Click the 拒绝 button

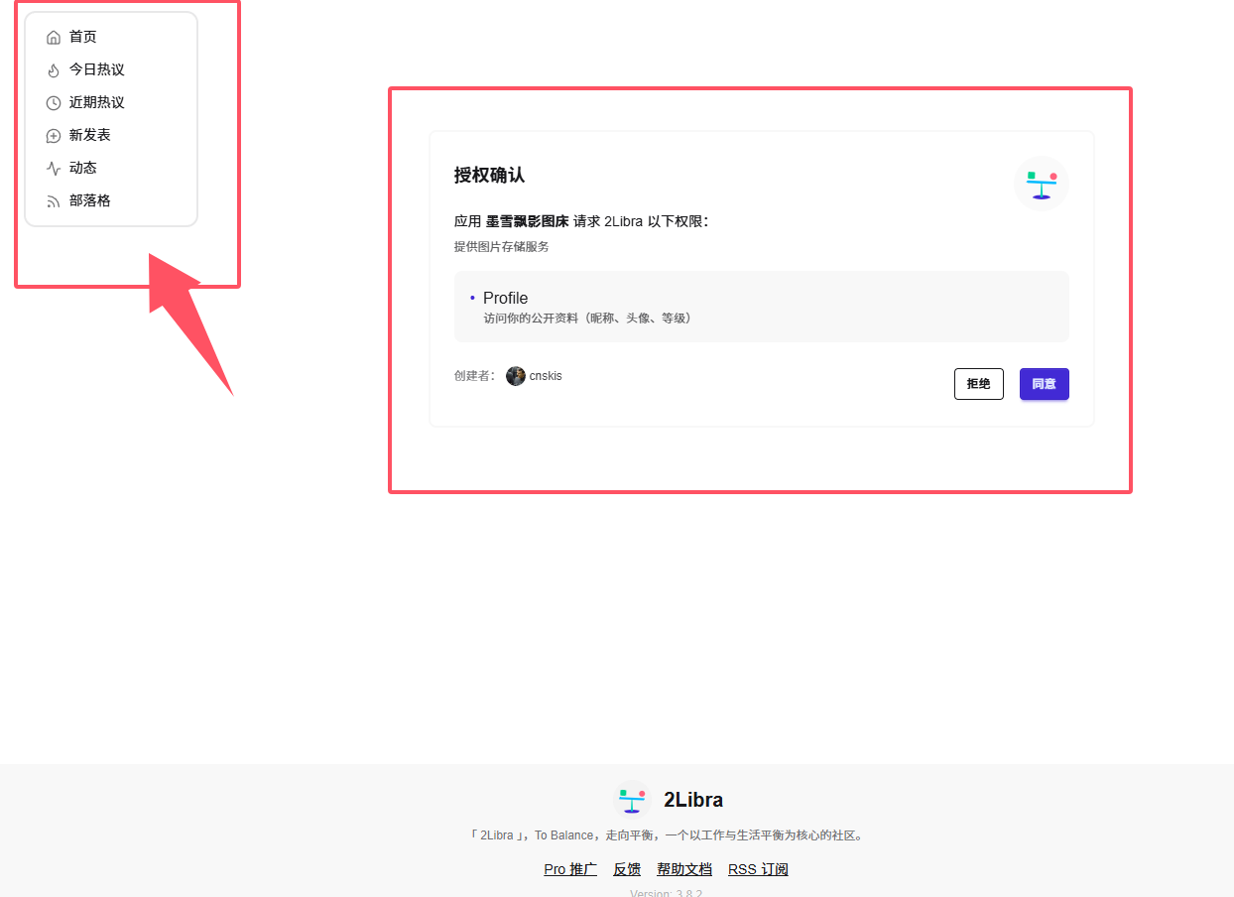coord(979,384)
